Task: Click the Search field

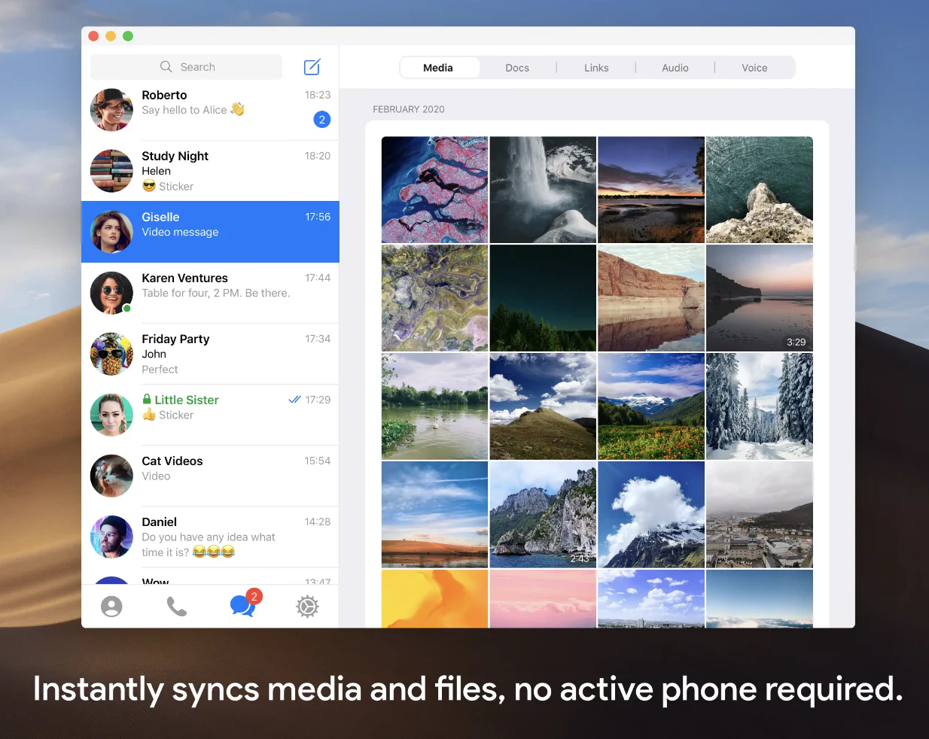Action: pyautogui.click(x=187, y=67)
